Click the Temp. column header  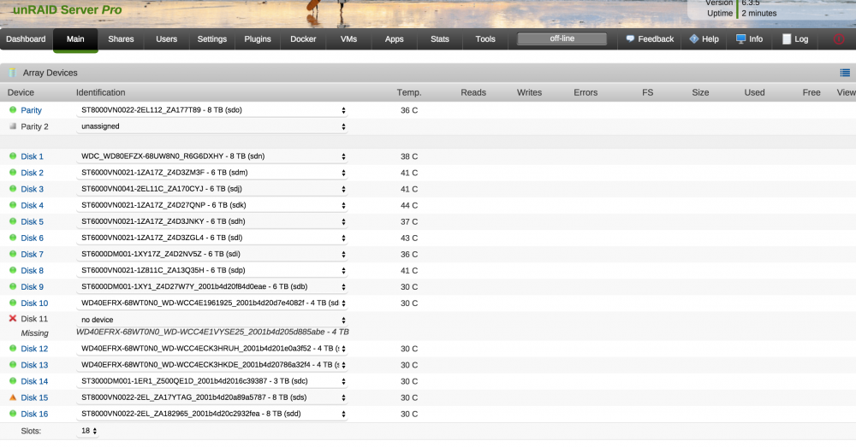[409, 92]
